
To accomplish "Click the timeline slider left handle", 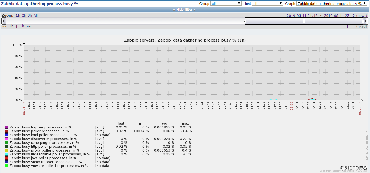I will coord(245,21).
